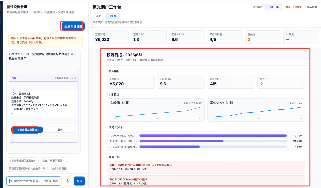
Task: Click the white 生成今日日报 suggestion chip
Action: coord(59,169)
